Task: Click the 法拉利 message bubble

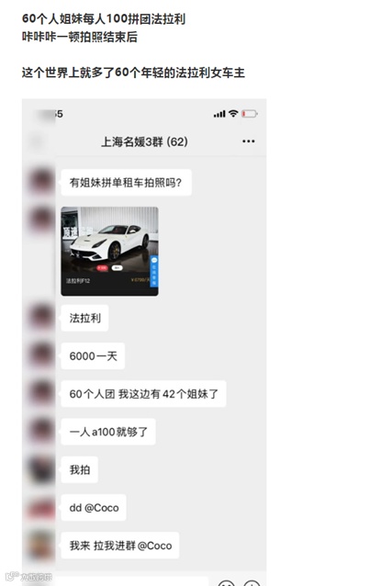Action: [84, 318]
